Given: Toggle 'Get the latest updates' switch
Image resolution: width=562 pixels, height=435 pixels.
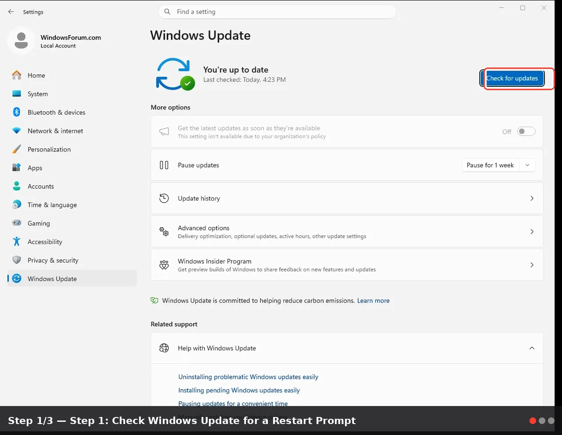Looking at the screenshot, I should coord(526,131).
